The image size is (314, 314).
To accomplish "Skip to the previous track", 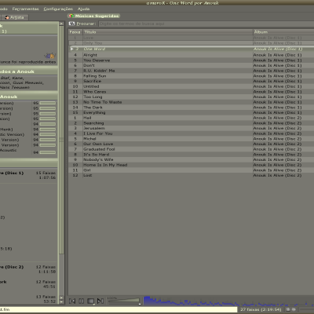I will (x=72, y=301).
